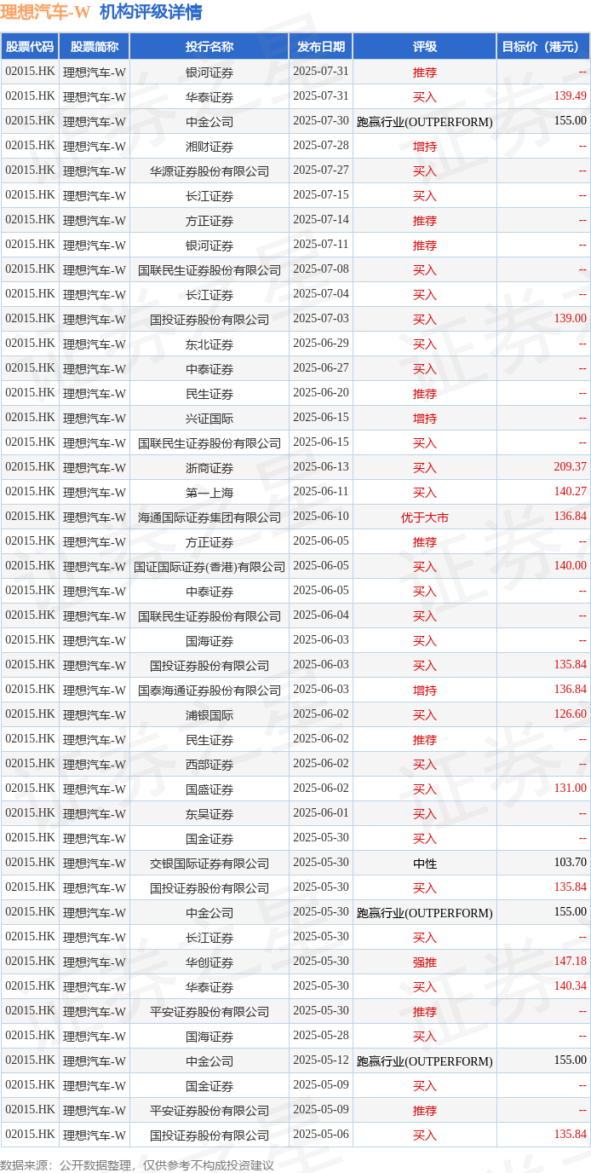
Task: Select the 兴证国际 broker cell
Action: [209, 419]
